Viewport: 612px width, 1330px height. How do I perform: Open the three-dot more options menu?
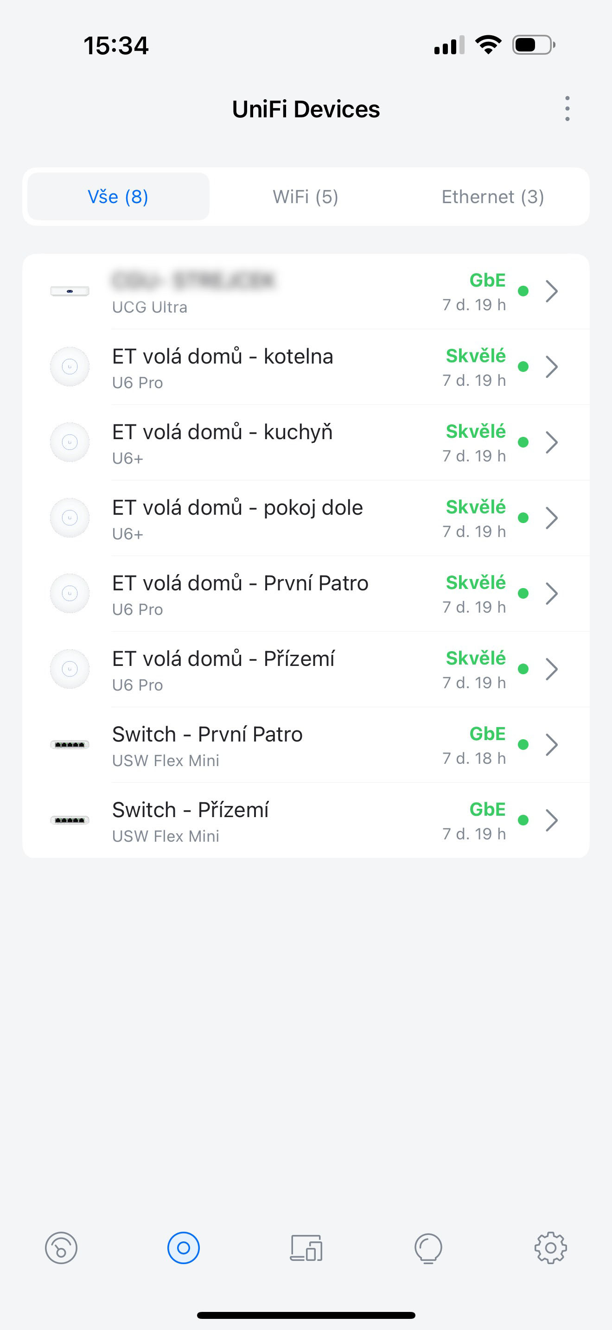coord(567,109)
